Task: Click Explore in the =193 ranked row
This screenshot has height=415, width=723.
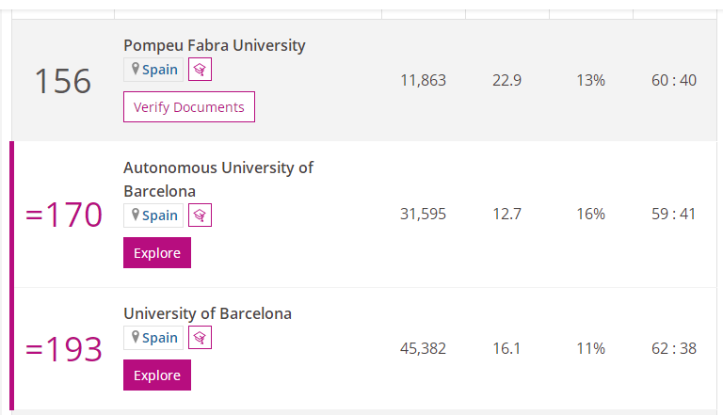Action: tap(157, 375)
